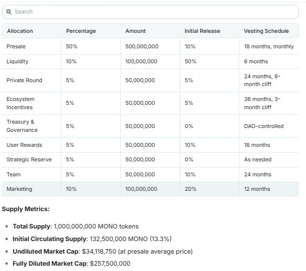Sort by the Vesting Schedule column header
Screen dimensions: 306x271
click(x=266, y=31)
